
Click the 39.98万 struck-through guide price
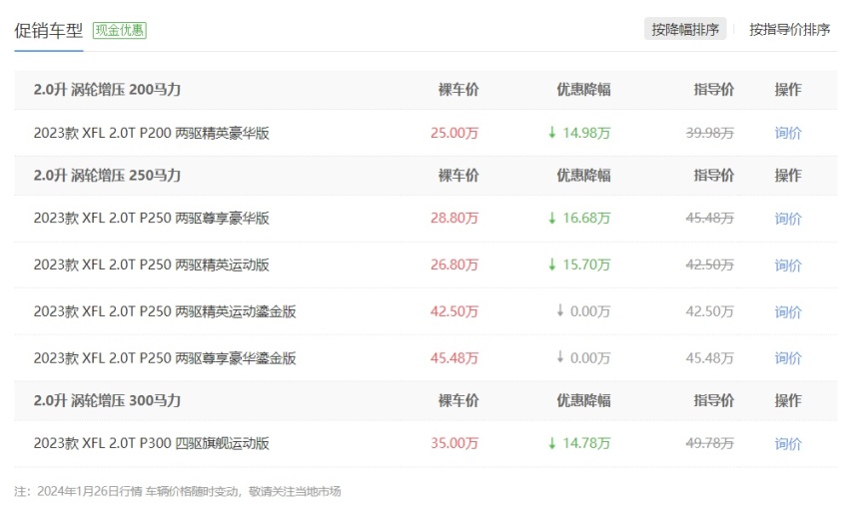710,133
